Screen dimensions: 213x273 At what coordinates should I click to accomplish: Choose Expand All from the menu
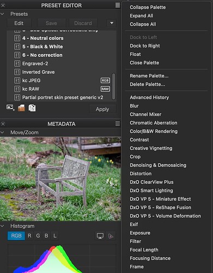point(141,16)
